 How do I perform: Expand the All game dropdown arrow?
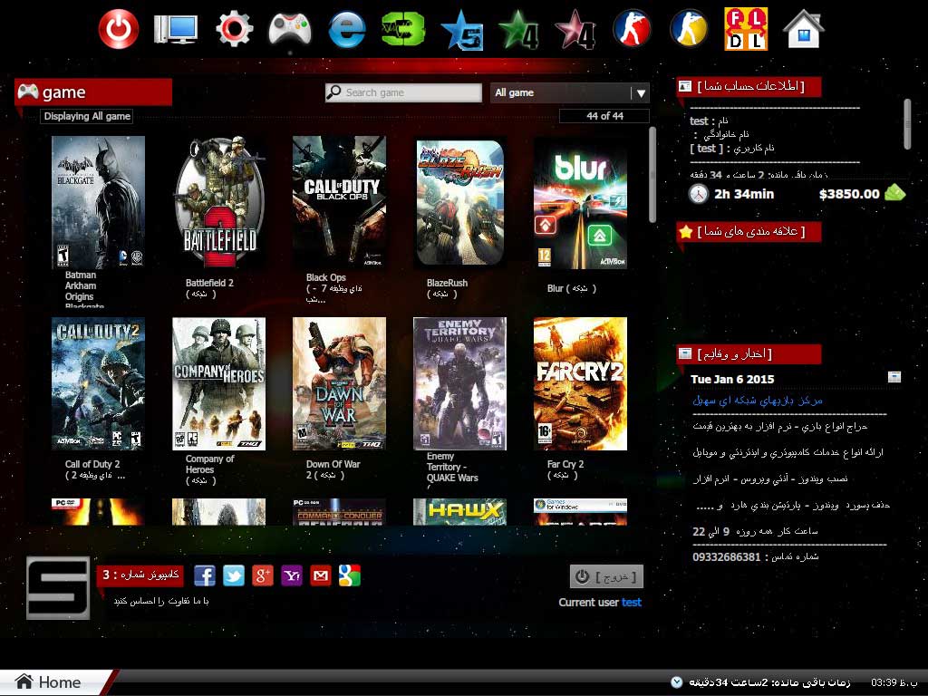coord(641,93)
